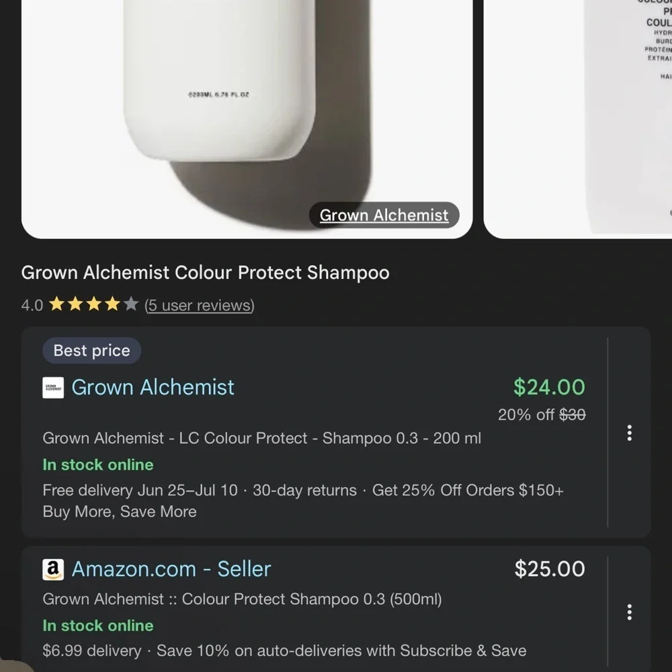Click the 20% off $30 discount text

(542, 415)
